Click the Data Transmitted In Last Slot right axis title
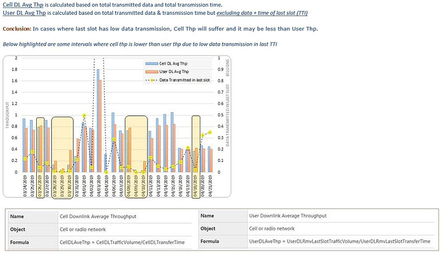Image resolution: width=446 pixels, height=255 pixels. [x=228, y=115]
